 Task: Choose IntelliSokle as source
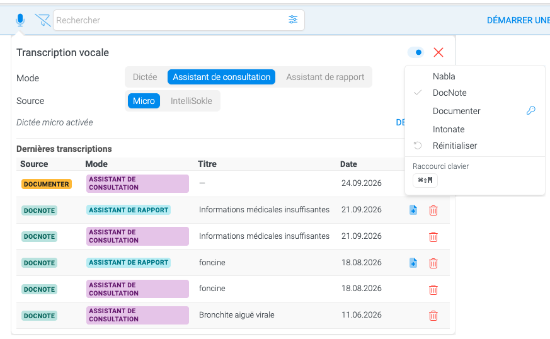(191, 101)
